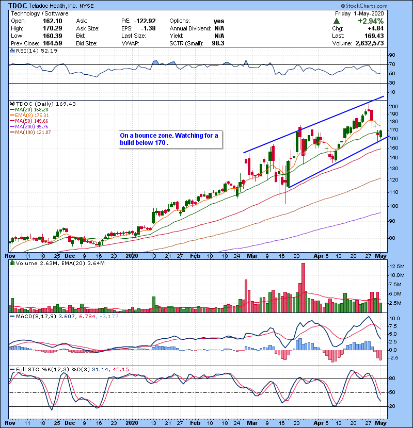Click the TDOC (Daily) 169.43 chart title
The image size is (413, 428).
click(46, 104)
